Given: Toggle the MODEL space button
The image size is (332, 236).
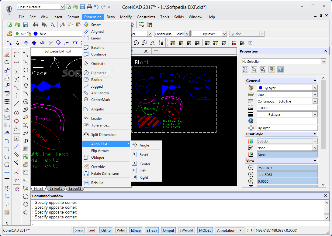Looking at the screenshot, I should tap(205, 230).
